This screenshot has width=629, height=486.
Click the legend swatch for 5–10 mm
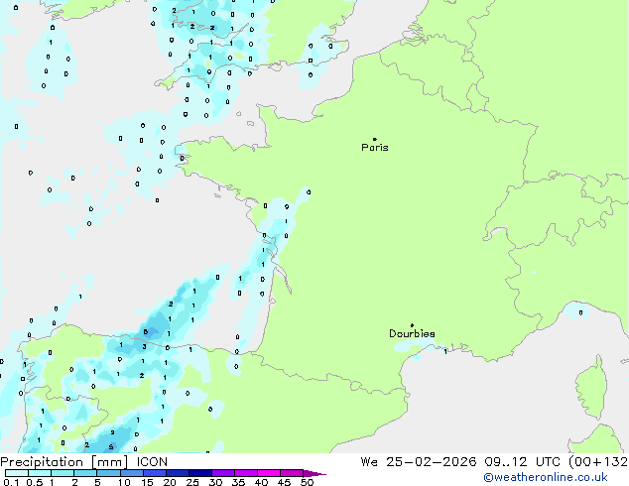click(108, 473)
